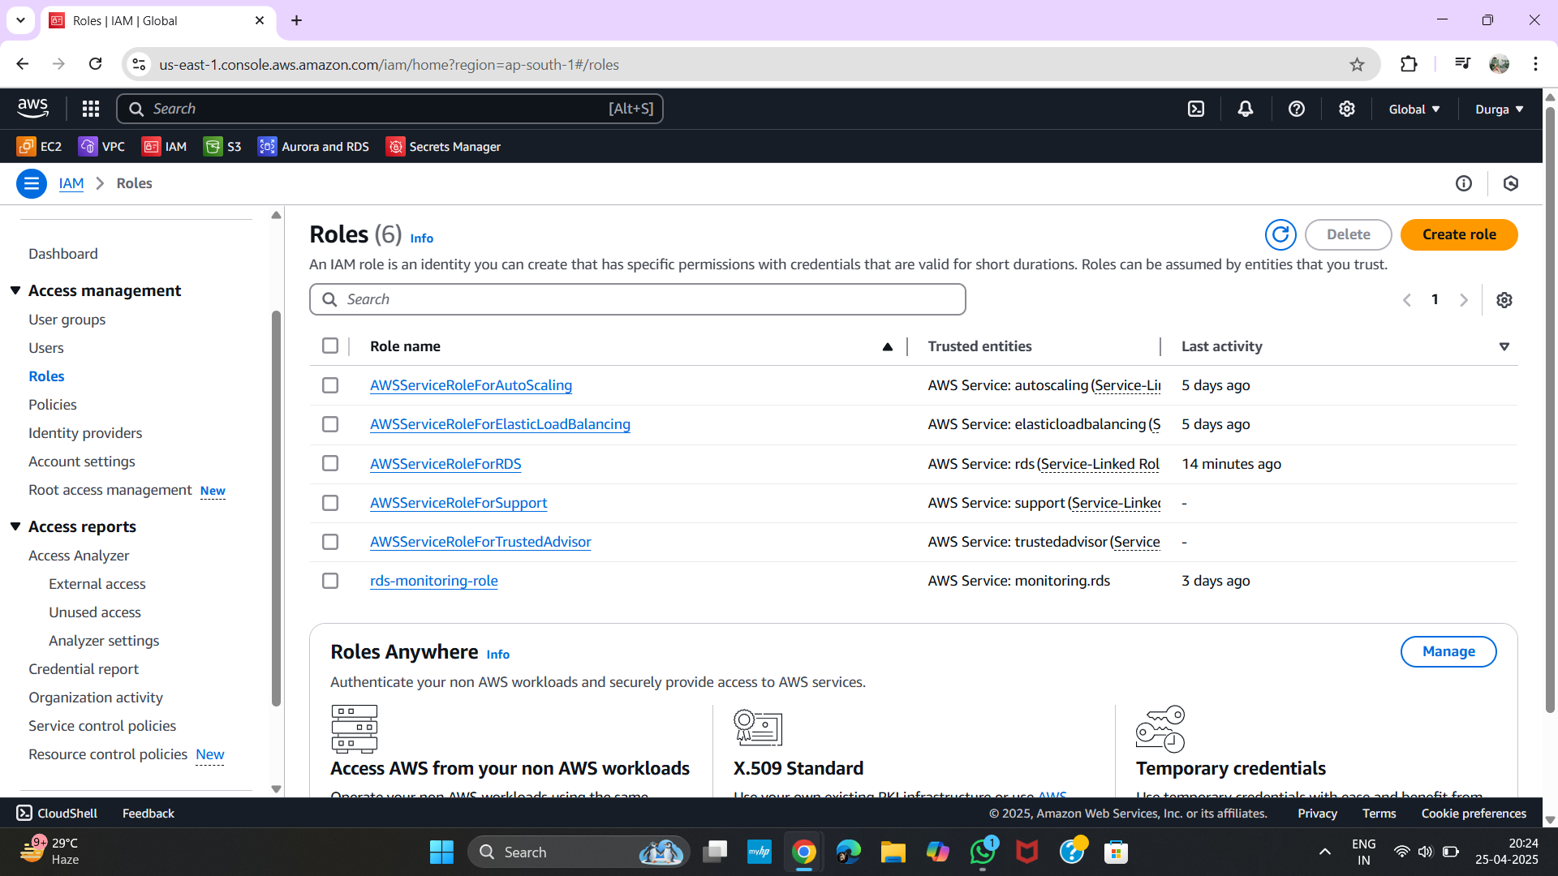Open WhatsApp from the taskbar
The image size is (1558, 876).
click(983, 852)
